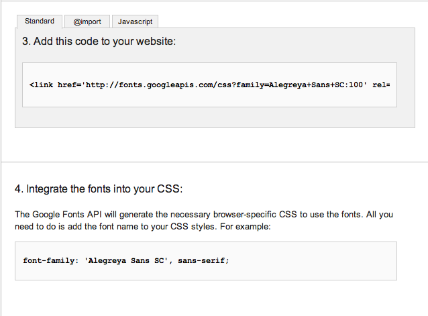The height and width of the screenshot is (316, 428).
Task: Click the 'Integrate the fonts into your CSS' heading
Action: click(98, 189)
